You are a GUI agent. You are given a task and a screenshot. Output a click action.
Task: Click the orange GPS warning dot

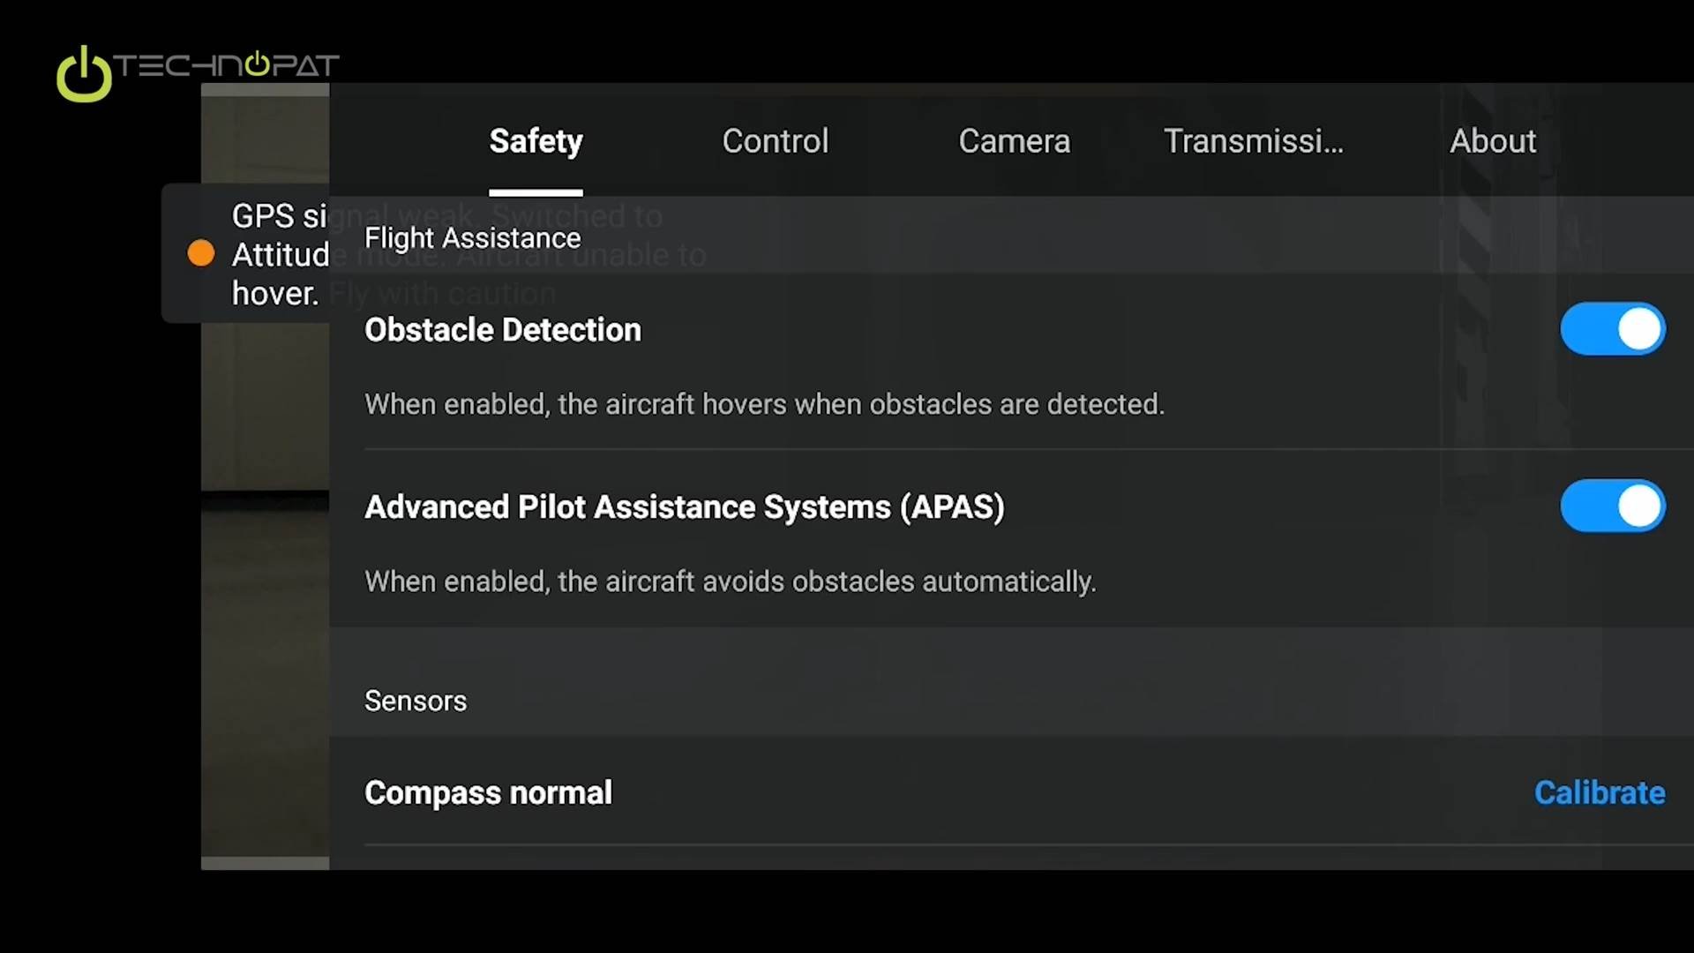[x=201, y=254]
